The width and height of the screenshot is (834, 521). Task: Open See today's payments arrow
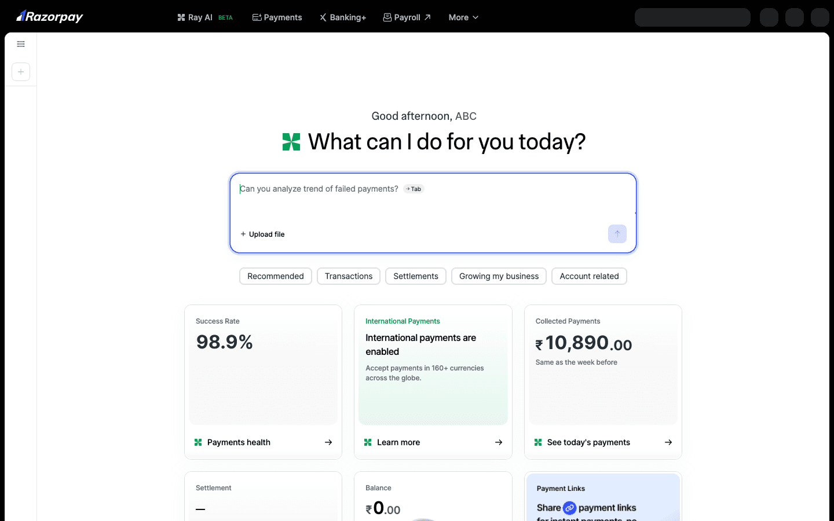click(x=668, y=442)
